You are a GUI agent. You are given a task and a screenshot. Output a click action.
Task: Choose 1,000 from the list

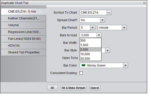91,45
